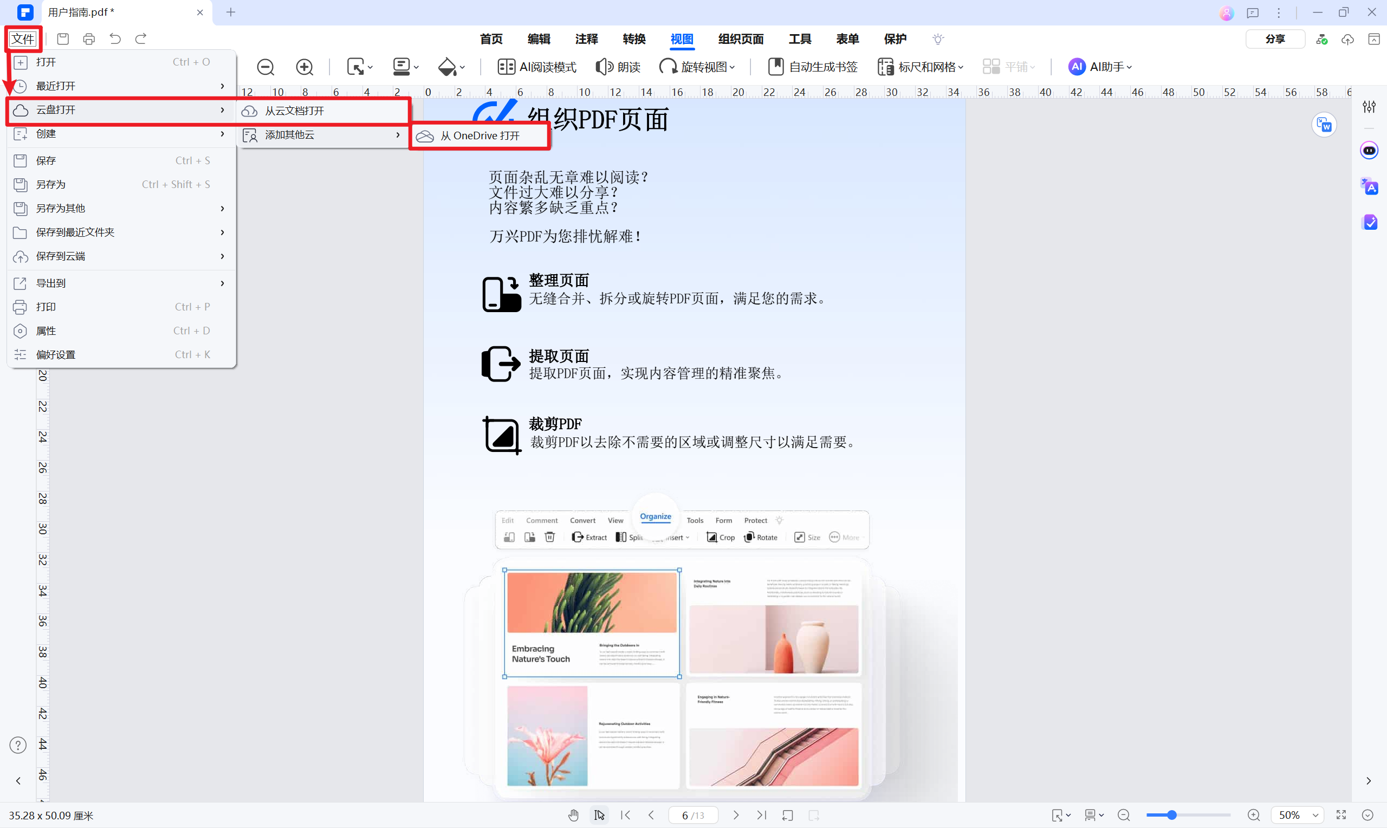Generate bookmarks with 自动生成书签

click(x=812, y=67)
